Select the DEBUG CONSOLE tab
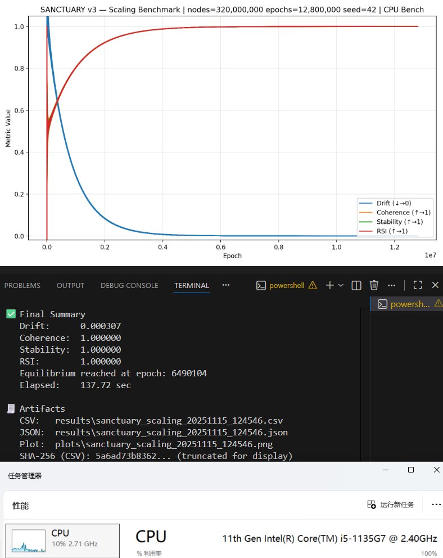The image size is (443, 558). 129,285
